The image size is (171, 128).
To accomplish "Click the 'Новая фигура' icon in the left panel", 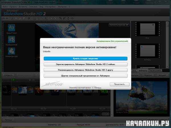I will (x=11, y=51).
